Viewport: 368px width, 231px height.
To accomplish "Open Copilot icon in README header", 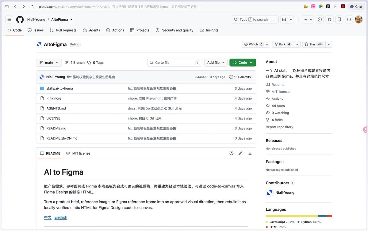I will tap(232, 153).
